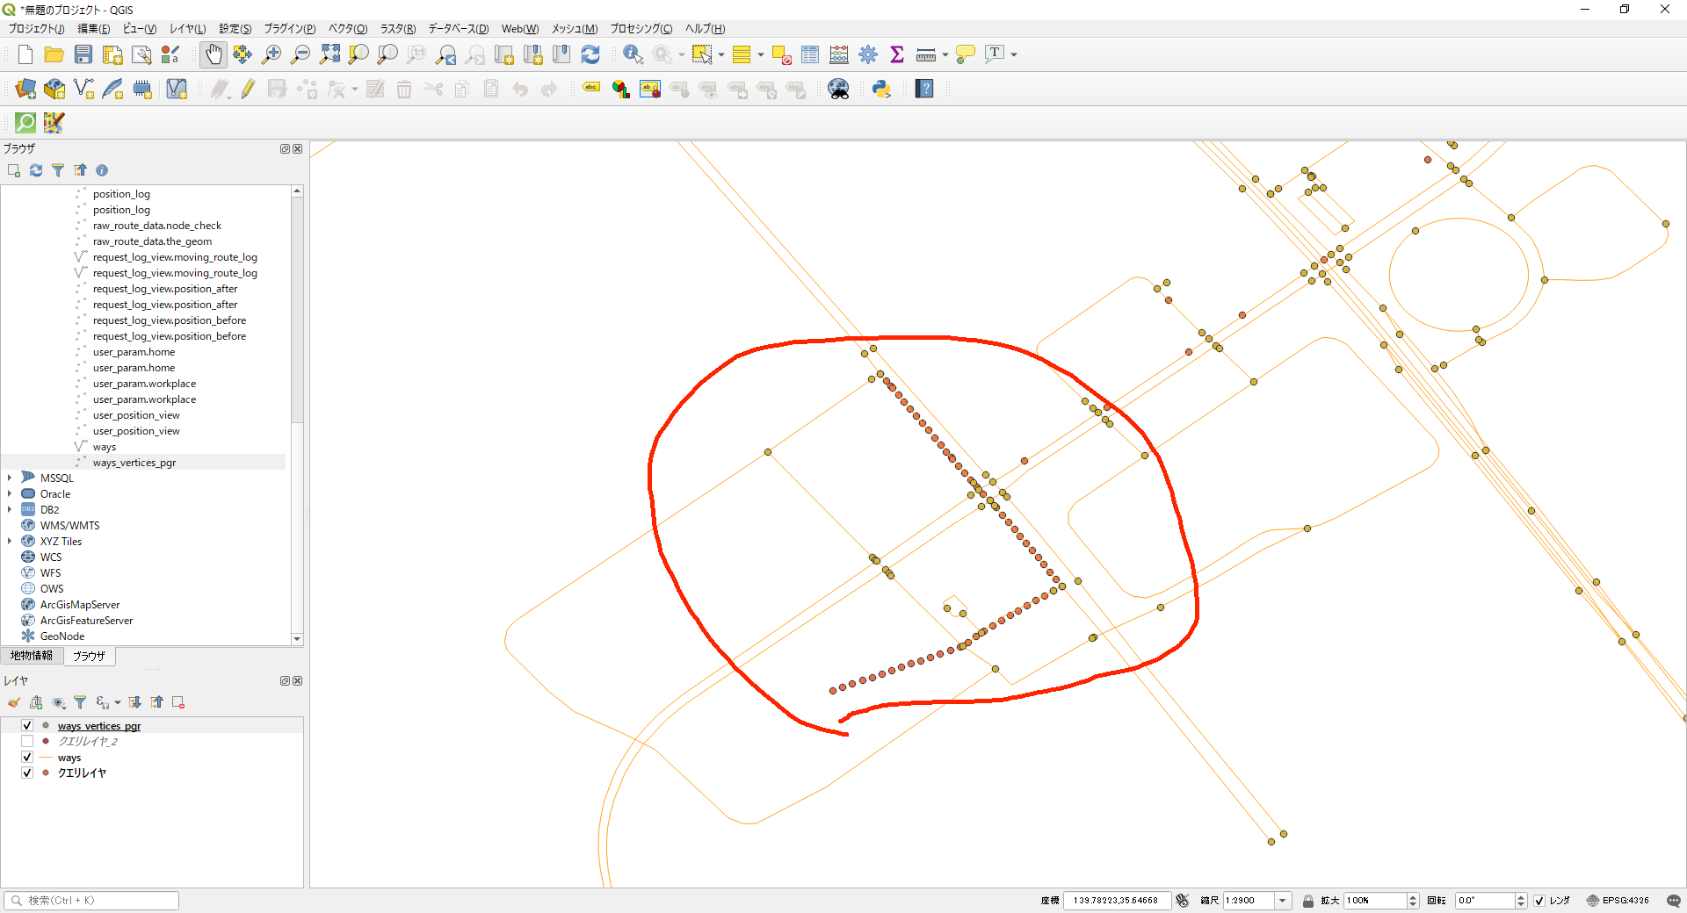This screenshot has height=913, width=1687.
Task: Open the attribute table icon
Action: tap(810, 54)
